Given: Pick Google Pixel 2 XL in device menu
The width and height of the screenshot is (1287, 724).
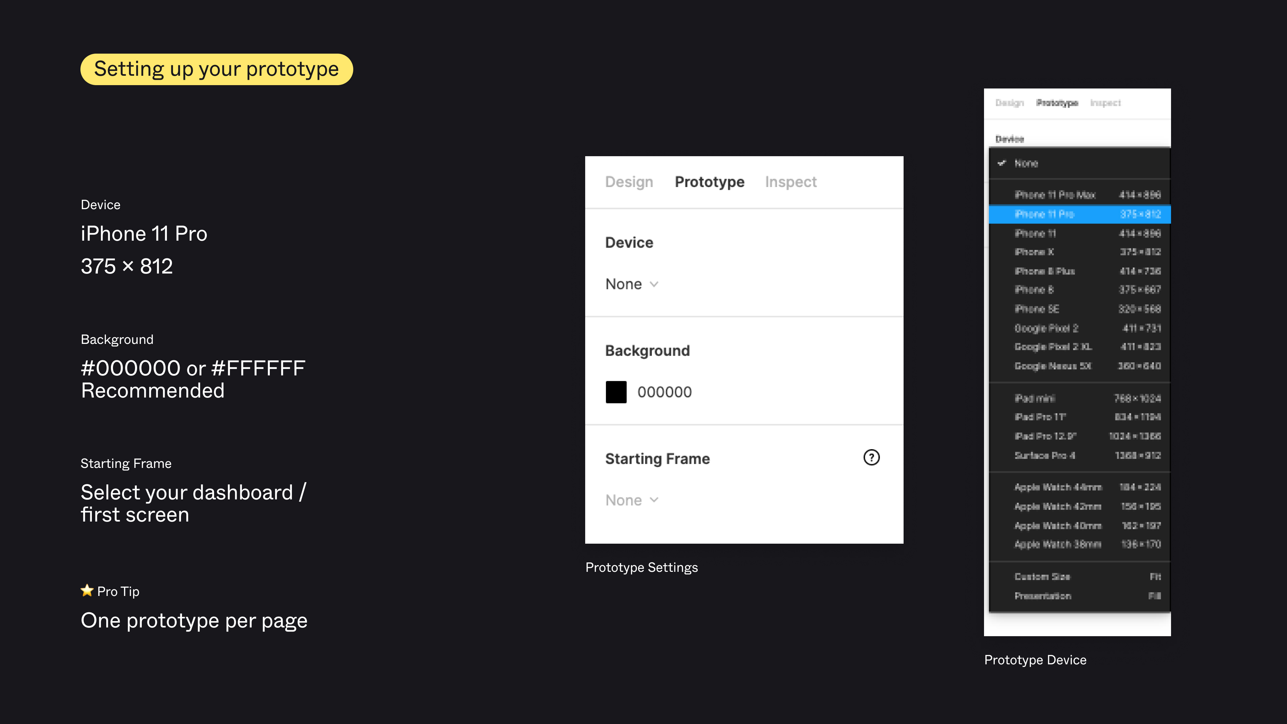Looking at the screenshot, I should 1079,347.
